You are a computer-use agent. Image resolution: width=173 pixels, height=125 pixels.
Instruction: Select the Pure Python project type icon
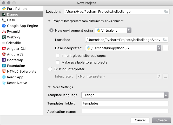pyautogui.click(x=4, y=9)
